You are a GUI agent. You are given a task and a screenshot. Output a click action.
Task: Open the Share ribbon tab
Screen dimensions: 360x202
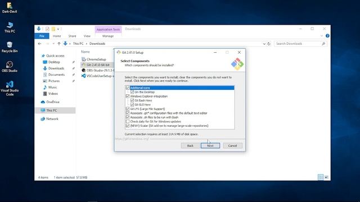72,36
